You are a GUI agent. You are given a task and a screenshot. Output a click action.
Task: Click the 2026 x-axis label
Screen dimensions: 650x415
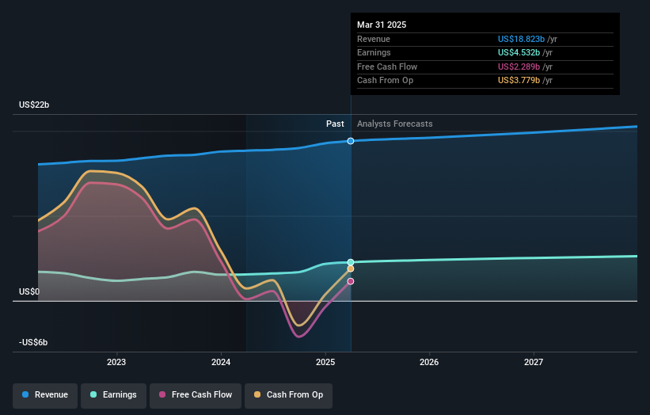429,362
